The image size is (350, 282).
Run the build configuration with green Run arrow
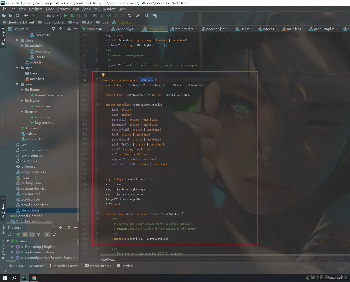(65, 15)
